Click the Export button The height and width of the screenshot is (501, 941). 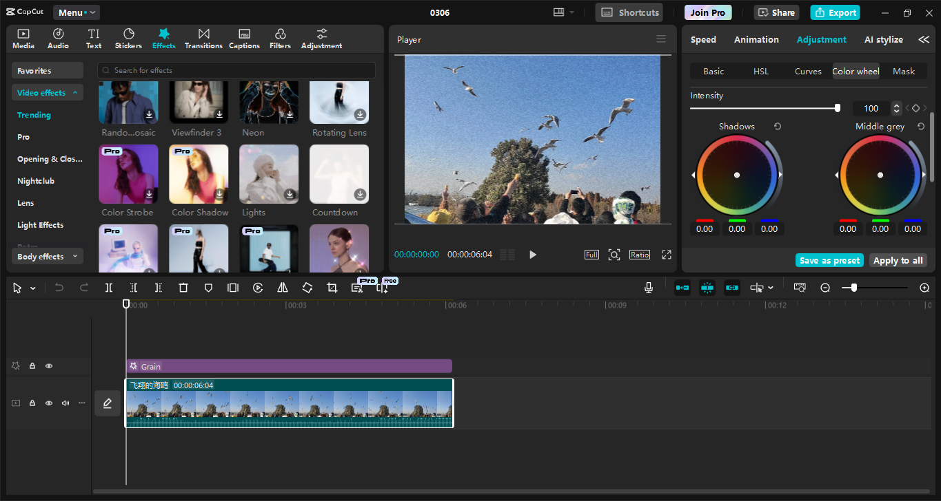836,12
